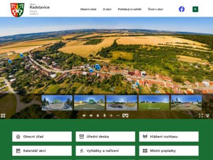Open the Kalendář akcí tile
This screenshot has height=160, width=213.
click(x=42, y=151)
